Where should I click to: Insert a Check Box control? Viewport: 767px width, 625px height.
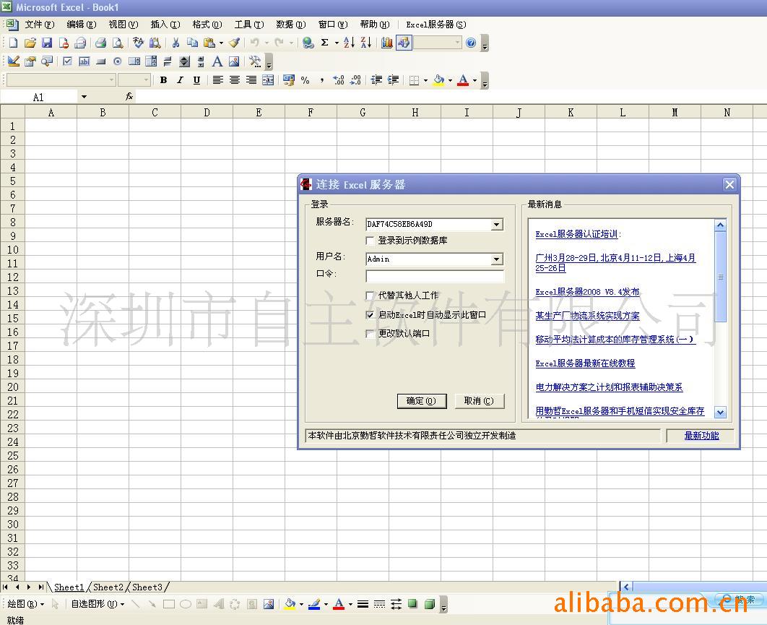tap(67, 61)
